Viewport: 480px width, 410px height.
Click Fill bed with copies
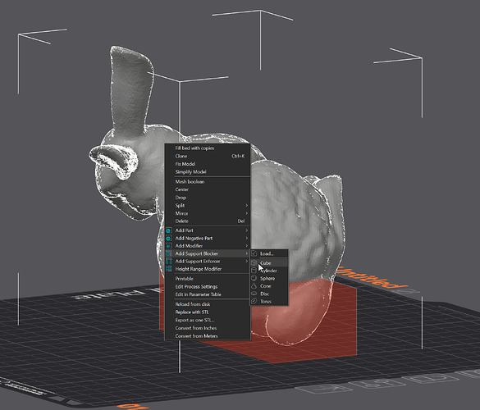(x=208, y=148)
